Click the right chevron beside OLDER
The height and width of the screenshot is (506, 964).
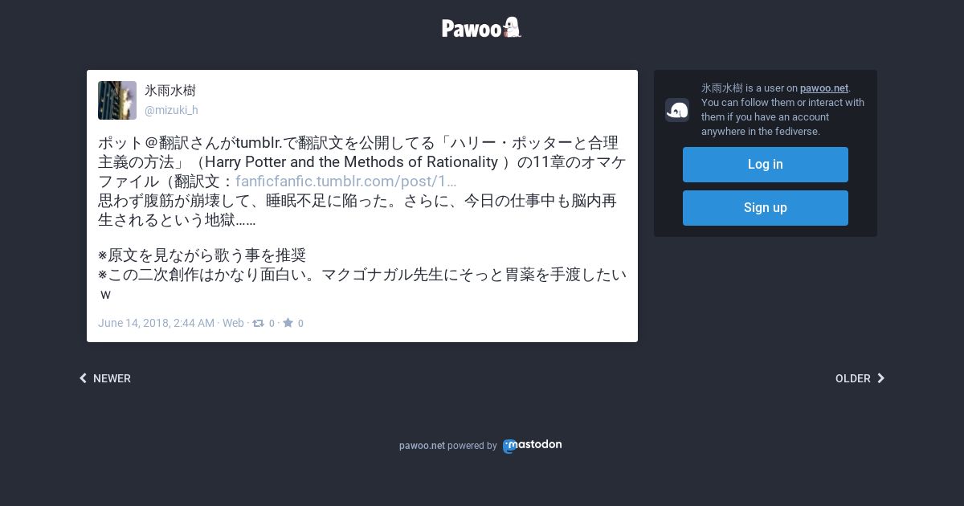pos(880,378)
